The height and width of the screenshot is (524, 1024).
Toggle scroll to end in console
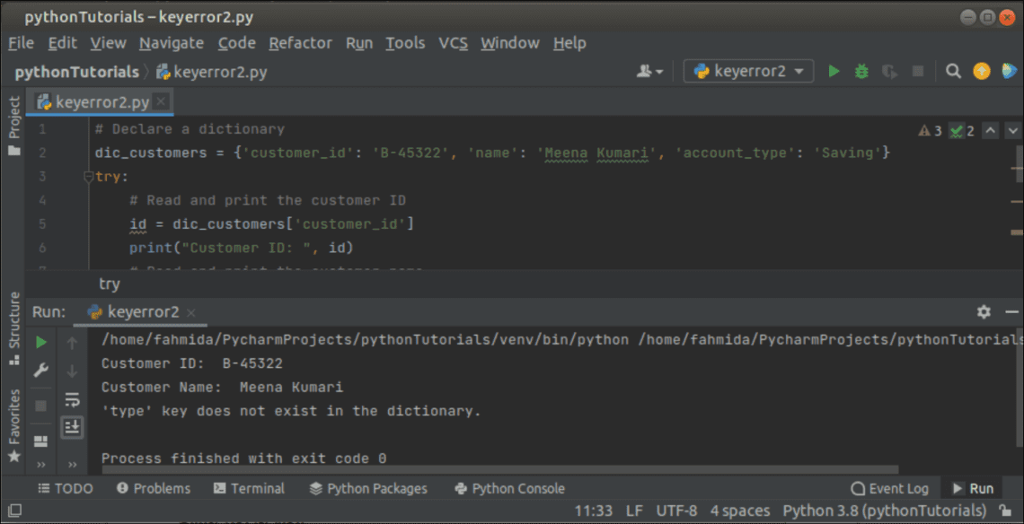point(73,428)
